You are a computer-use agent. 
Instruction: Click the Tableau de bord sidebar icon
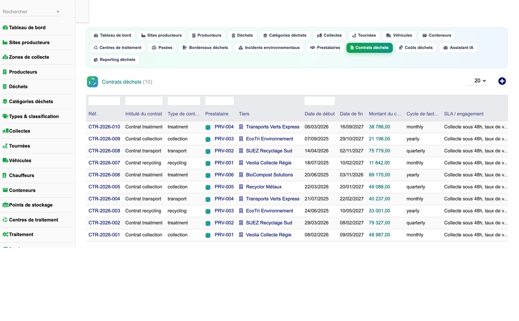pyautogui.click(x=5, y=28)
